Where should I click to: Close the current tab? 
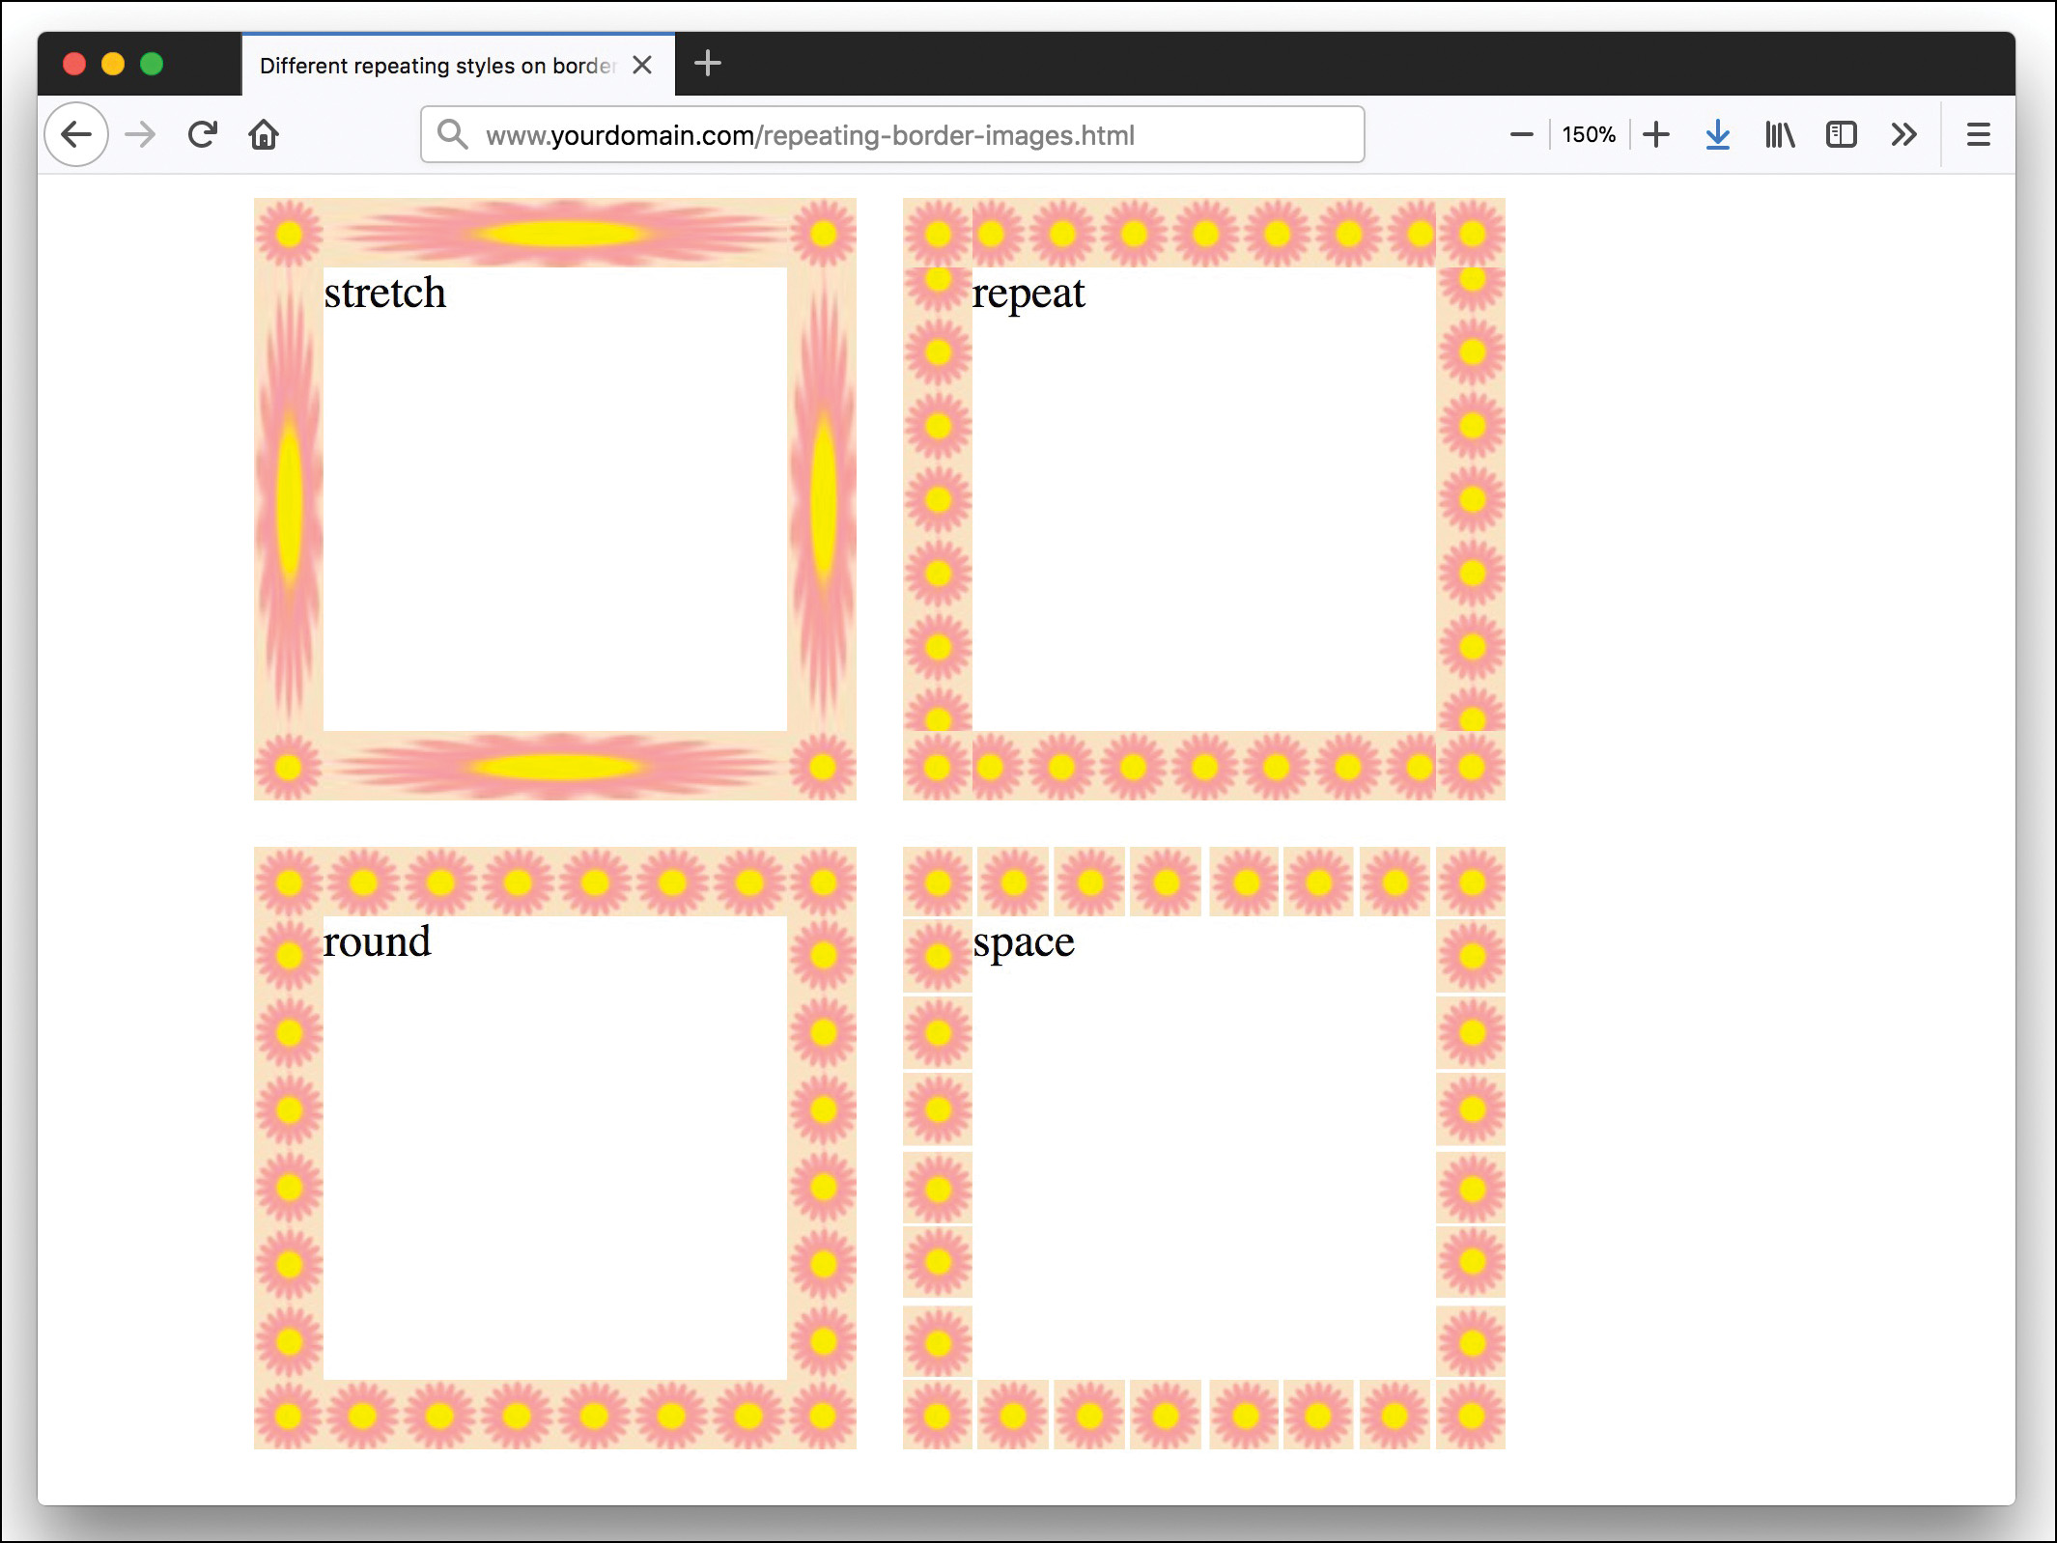pos(642,65)
